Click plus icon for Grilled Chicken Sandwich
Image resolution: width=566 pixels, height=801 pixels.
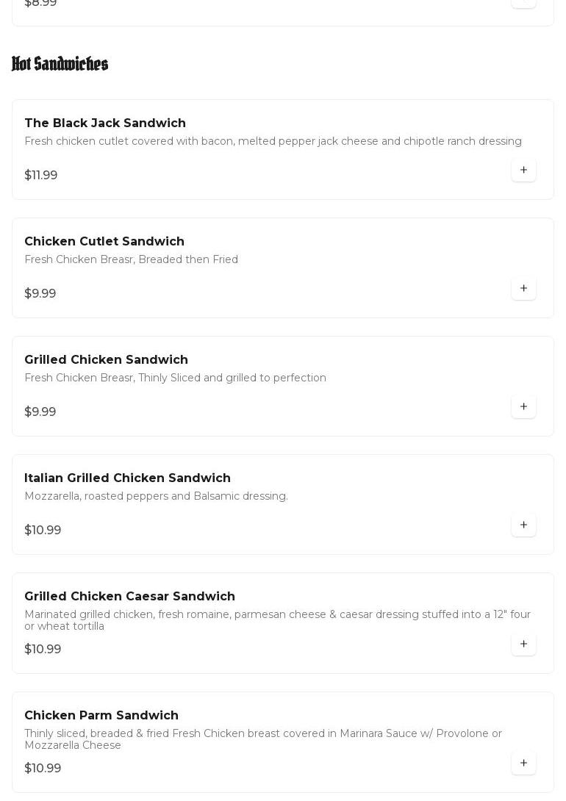[x=523, y=406]
